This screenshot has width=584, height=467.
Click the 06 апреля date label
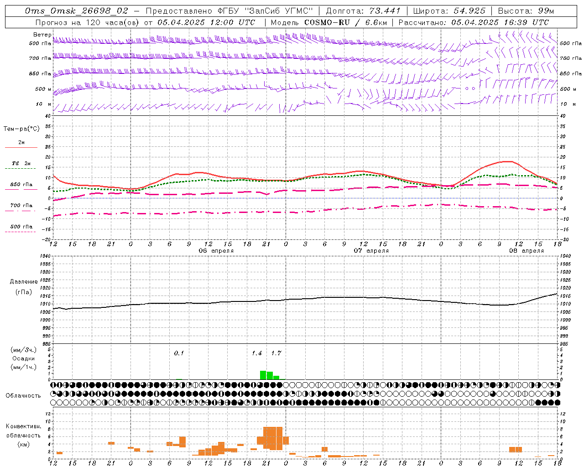(216, 251)
